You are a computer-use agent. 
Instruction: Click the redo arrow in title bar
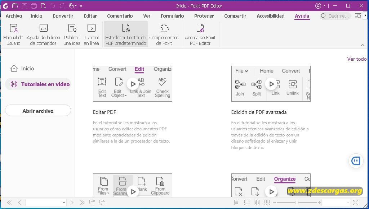click(62, 6)
